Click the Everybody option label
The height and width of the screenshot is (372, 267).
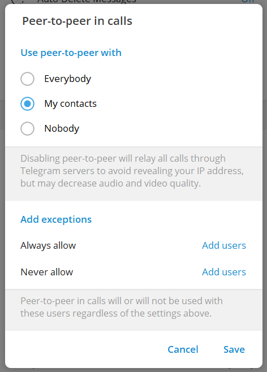68,79
